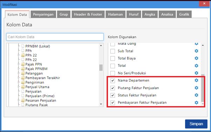Select the Angka tab
This screenshot has width=211, height=132.
point(150,14)
